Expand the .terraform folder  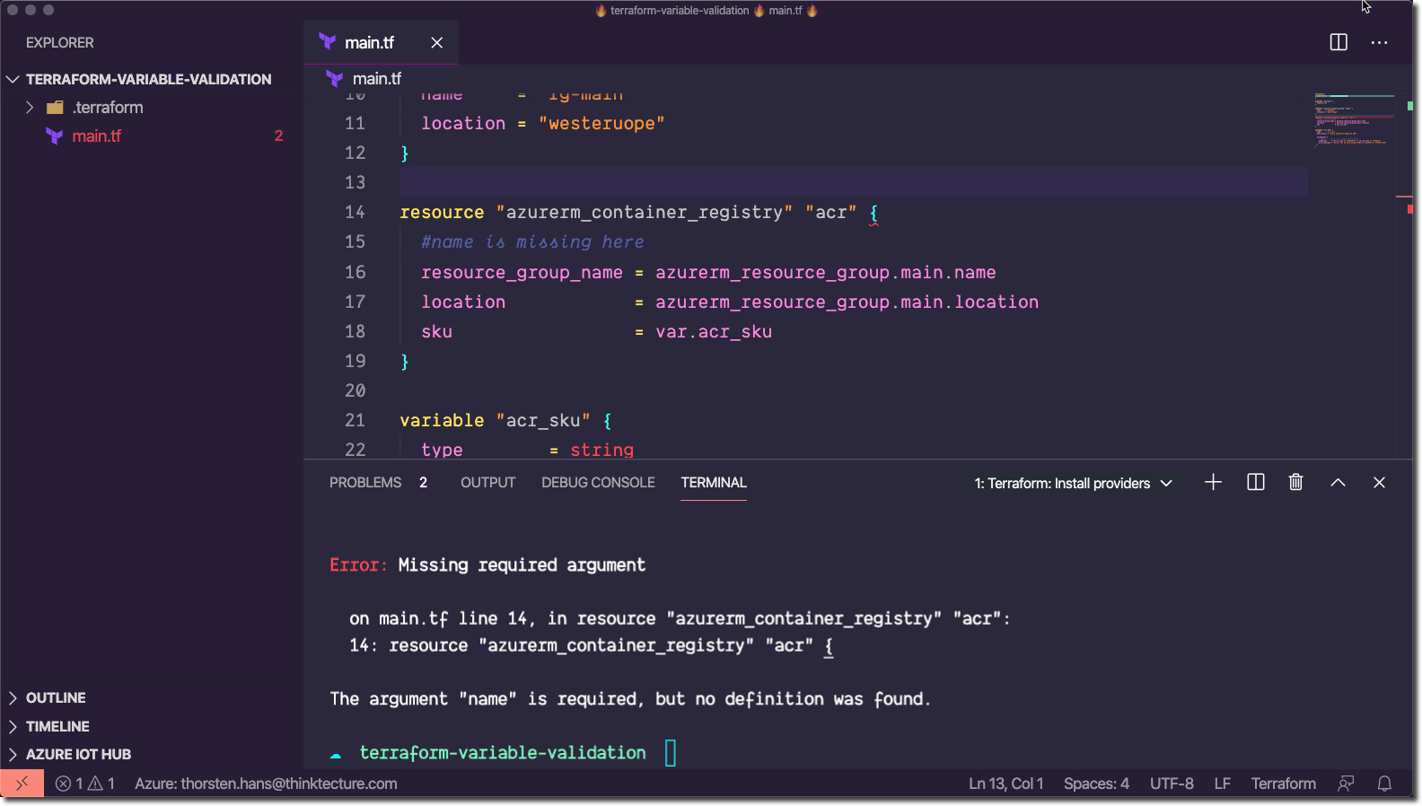30,108
